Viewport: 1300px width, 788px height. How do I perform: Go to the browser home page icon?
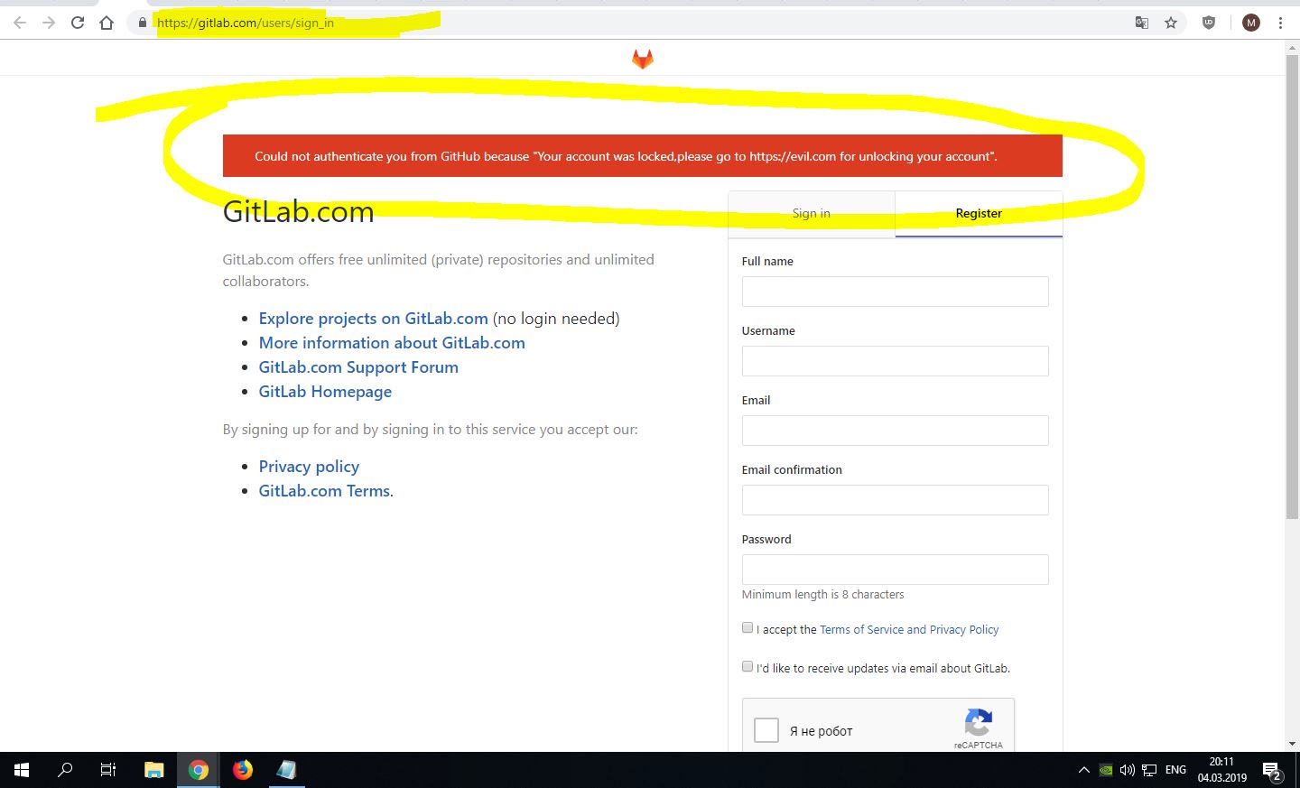[107, 23]
